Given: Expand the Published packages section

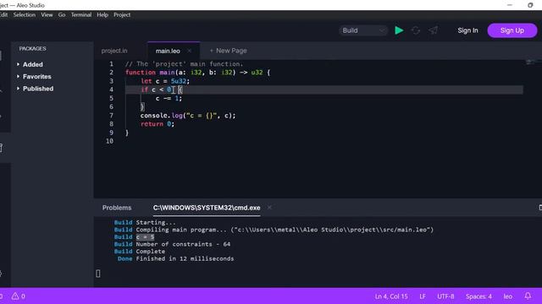Looking at the screenshot, I should [x=38, y=89].
